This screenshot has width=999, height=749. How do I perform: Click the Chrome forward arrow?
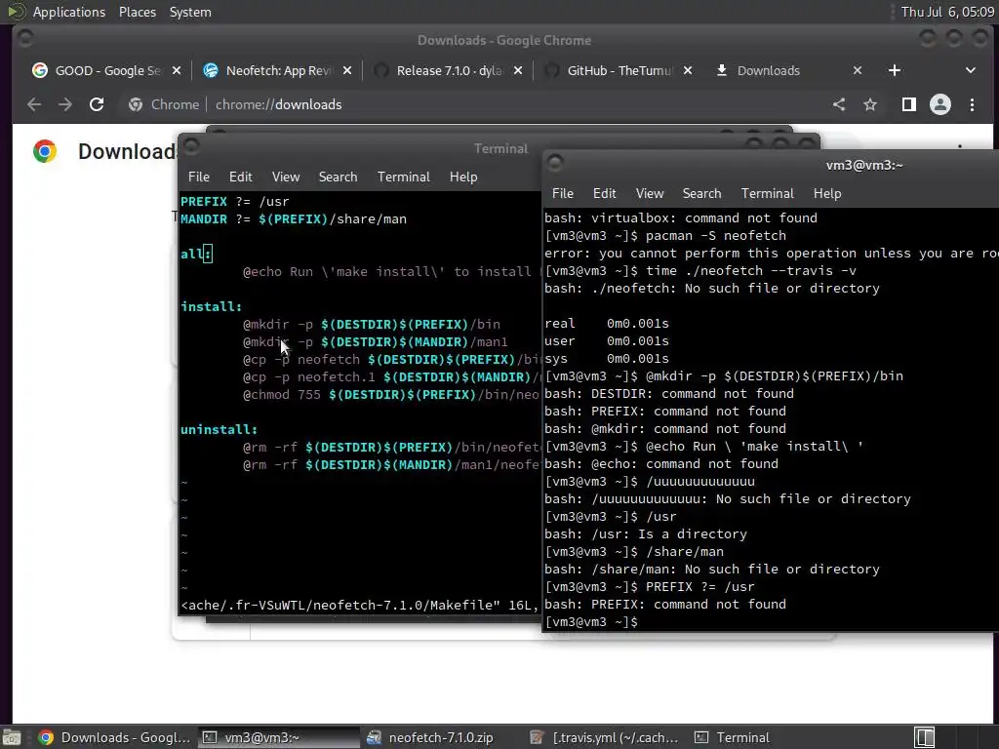pyautogui.click(x=65, y=104)
